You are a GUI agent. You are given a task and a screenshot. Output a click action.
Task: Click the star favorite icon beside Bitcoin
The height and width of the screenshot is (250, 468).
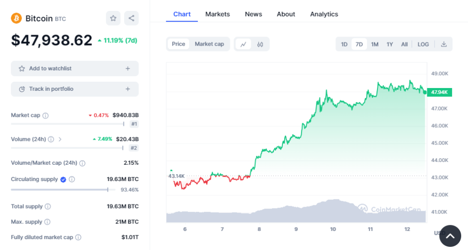click(113, 18)
